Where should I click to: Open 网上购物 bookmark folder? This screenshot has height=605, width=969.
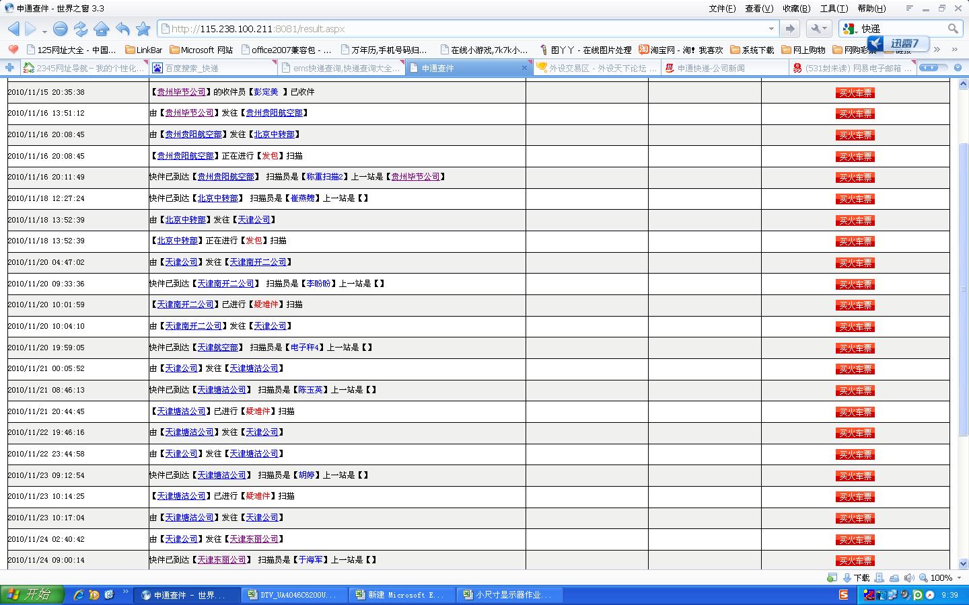803,50
